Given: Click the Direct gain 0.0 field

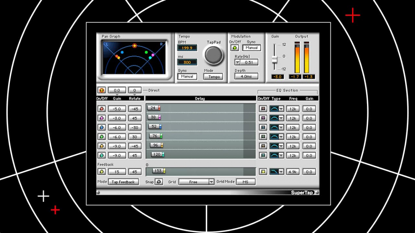Looking at the screenshot, I should pyautogui.click(x=117, y=90).
